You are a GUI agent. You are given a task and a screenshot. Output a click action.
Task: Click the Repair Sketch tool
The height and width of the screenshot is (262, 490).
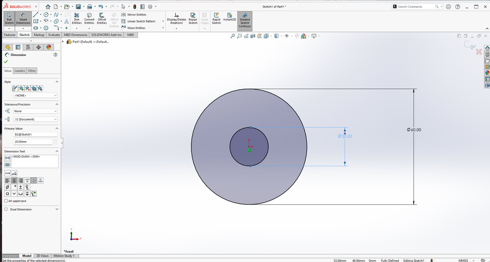193,19
